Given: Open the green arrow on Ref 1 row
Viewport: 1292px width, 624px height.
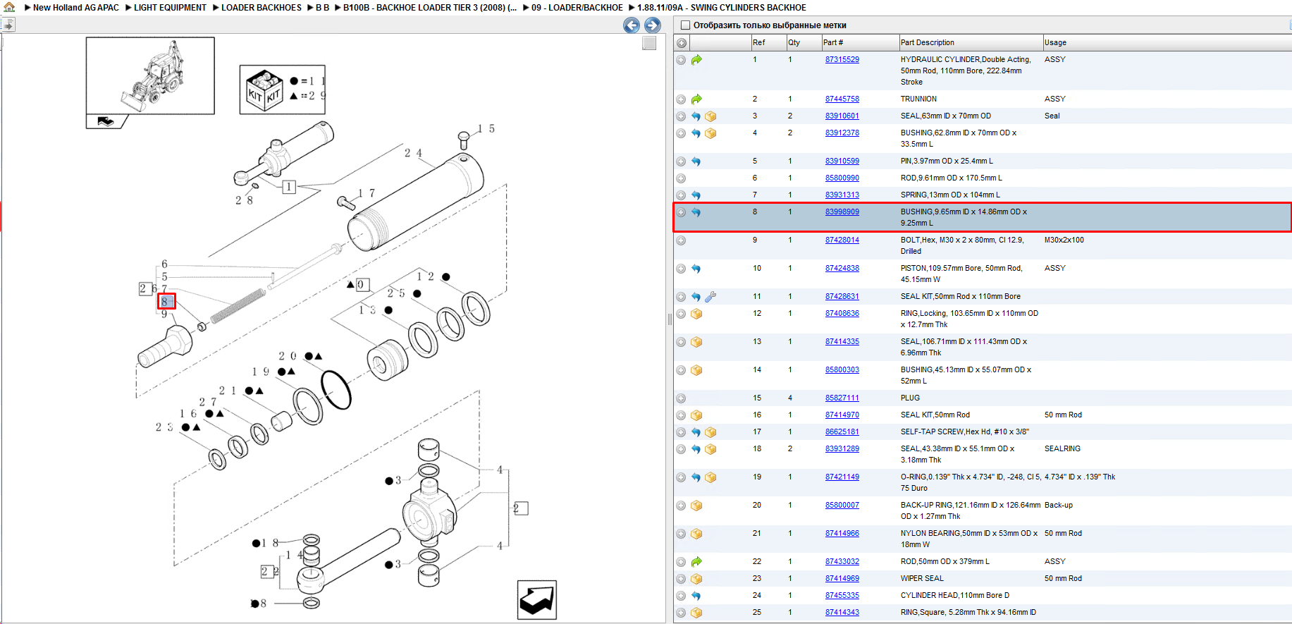Looking at the screenshot, I should click(x=696, y=60).
